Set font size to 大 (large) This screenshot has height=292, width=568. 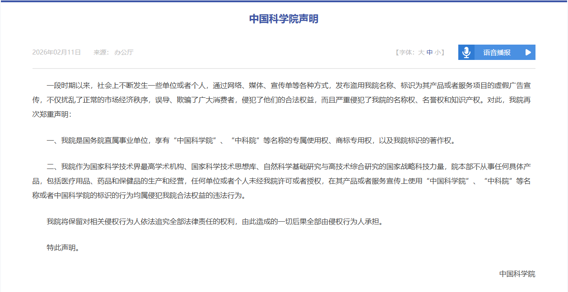(421, 52)
